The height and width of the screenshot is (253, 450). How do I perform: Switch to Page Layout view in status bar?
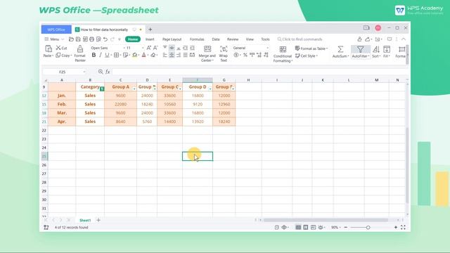(x=306, y=227)
